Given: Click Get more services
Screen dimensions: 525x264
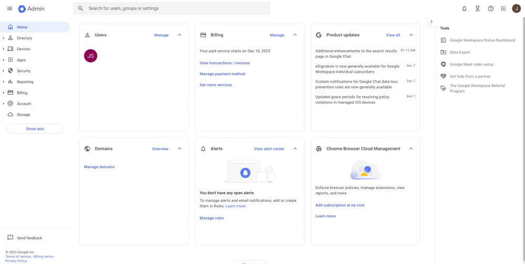Looking at the screenshot, I should point(216,85).
